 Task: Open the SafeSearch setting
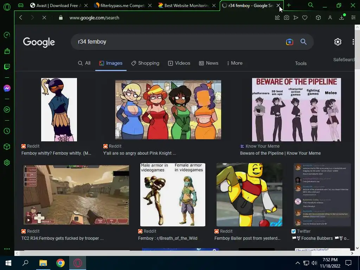click(344, 60)
